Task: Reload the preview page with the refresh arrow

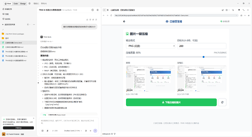Action: tap(111, 15)
